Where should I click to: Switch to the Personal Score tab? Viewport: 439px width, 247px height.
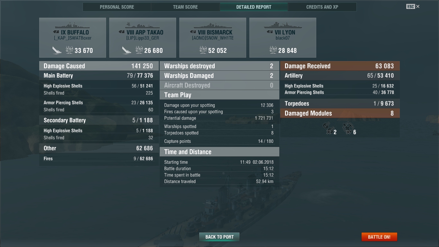[x=117, y=7]
